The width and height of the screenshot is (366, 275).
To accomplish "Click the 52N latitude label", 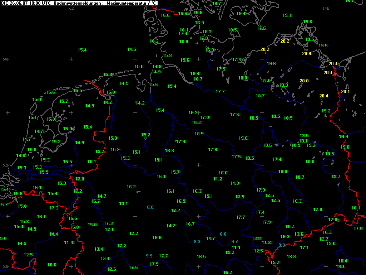I will (x=6, y=165).
